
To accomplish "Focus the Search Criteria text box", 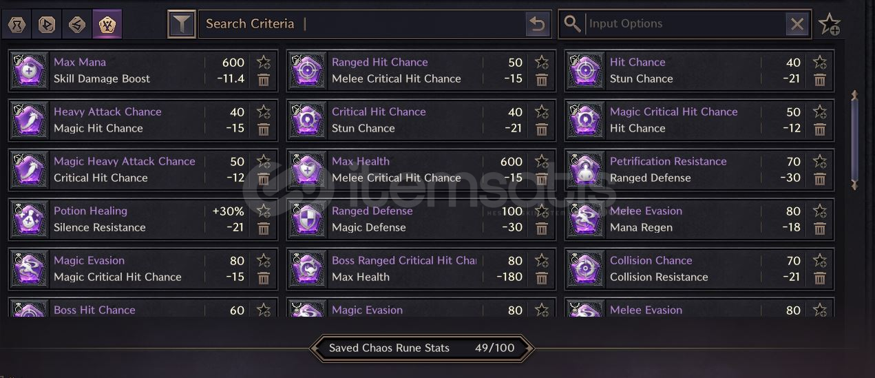I will (x=363, y=24).
